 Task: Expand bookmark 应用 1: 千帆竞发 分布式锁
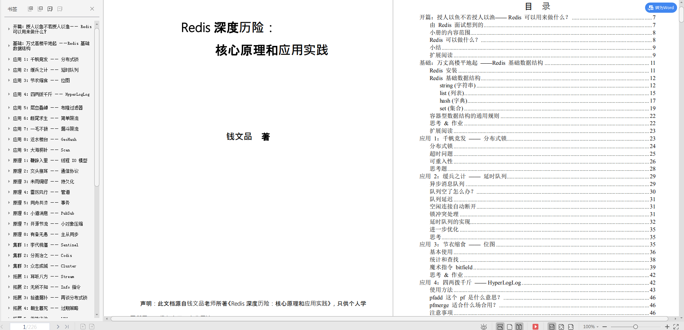click(x=9, y=59)
